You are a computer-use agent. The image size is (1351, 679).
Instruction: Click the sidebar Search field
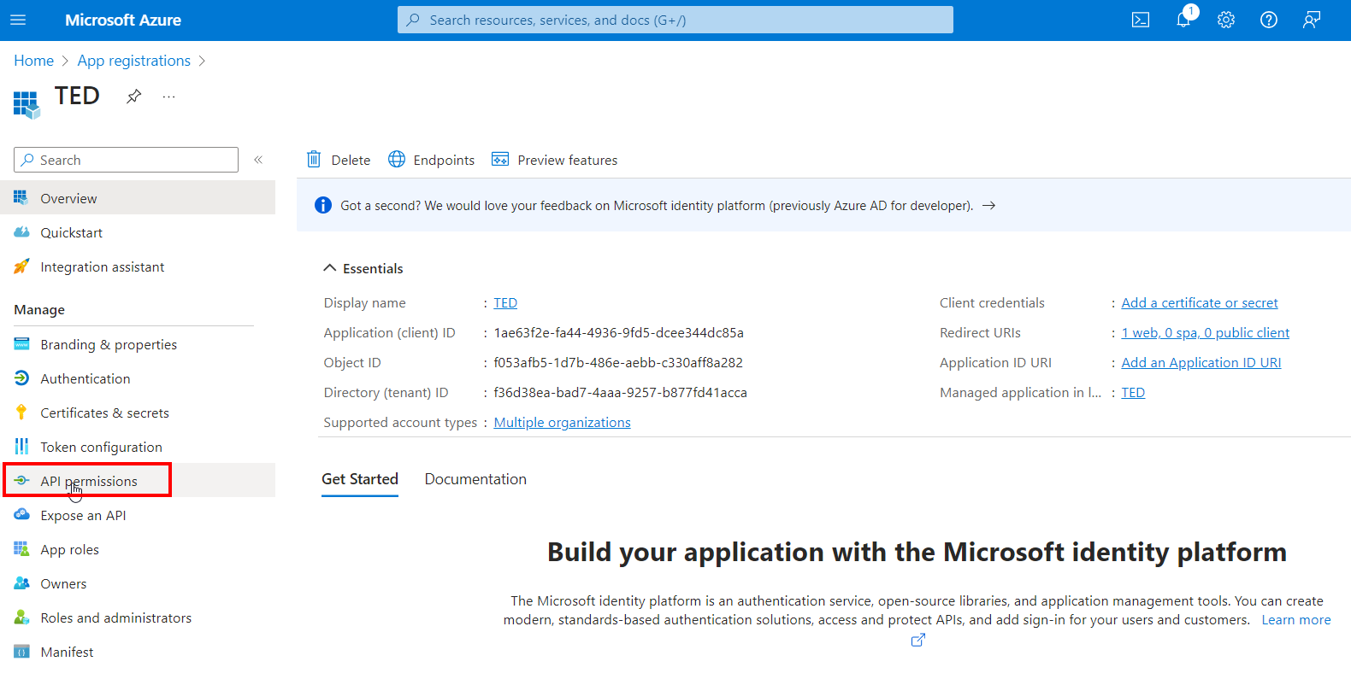coord(126,160)
